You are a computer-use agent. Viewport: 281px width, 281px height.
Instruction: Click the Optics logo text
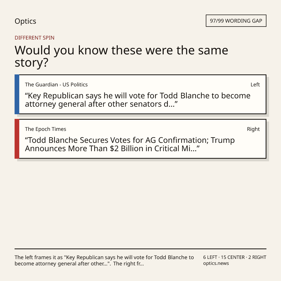click(25, 21)
